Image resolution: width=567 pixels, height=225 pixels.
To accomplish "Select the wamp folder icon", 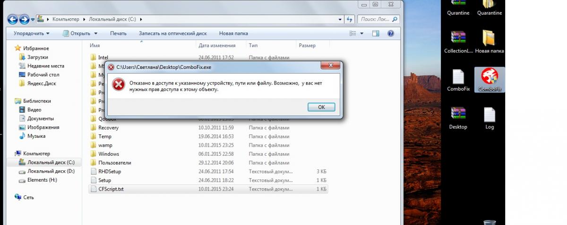I will coord(93,145).
